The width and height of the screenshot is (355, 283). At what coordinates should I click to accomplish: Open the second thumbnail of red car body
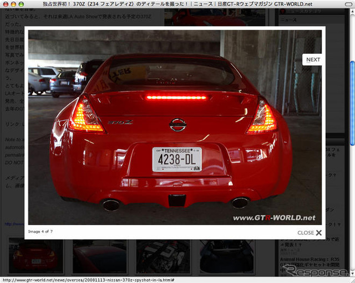pos(100,257)
